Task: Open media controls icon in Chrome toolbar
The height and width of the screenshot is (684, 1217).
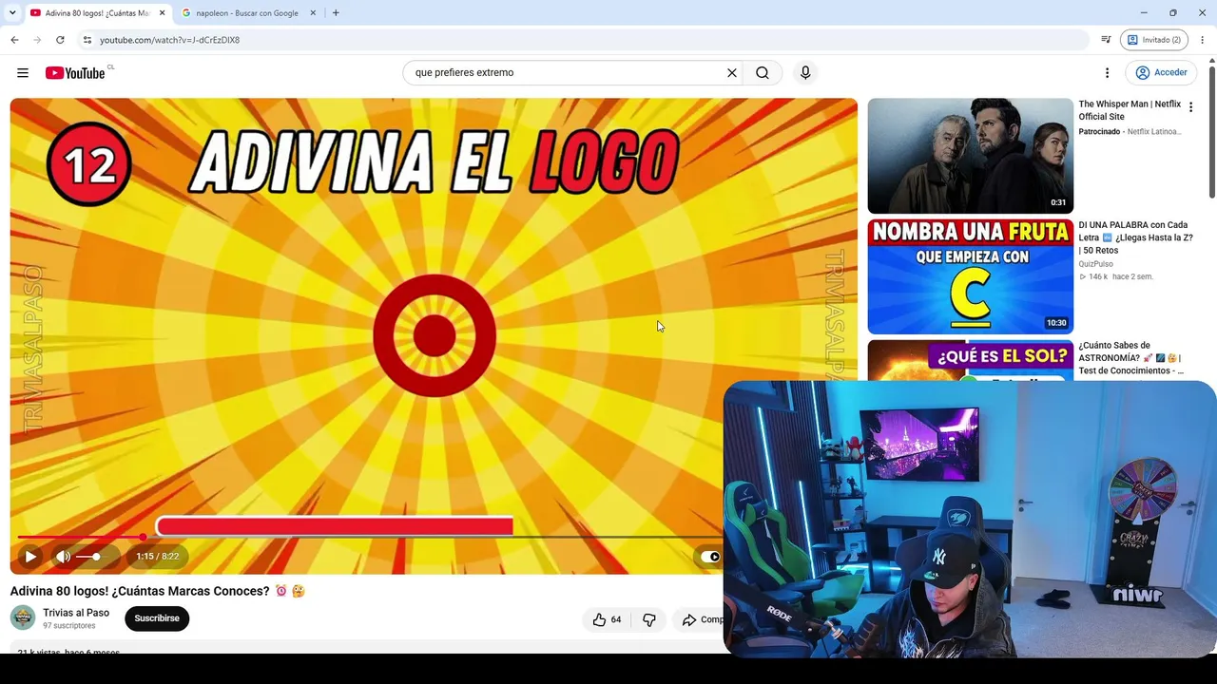Action: tap(1106, 40)
